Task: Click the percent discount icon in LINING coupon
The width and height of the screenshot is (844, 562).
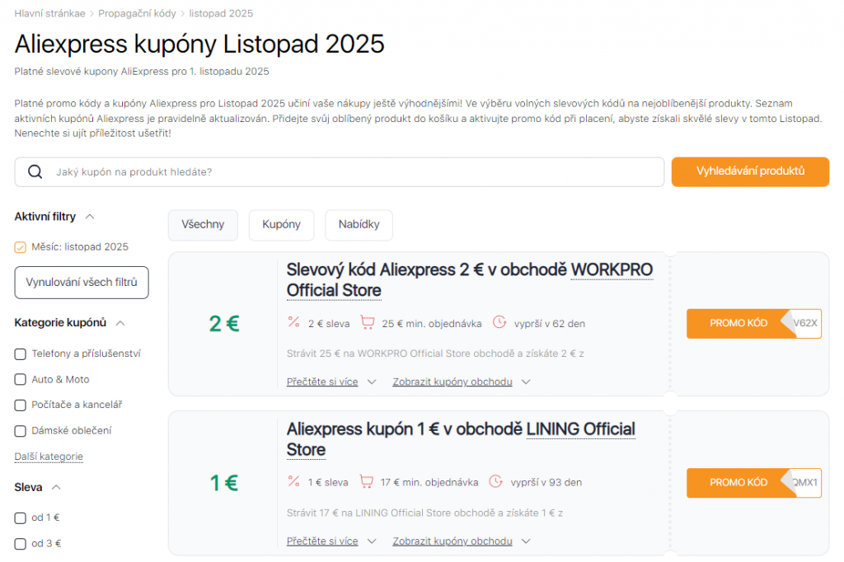Action: [x=293, y=481]
